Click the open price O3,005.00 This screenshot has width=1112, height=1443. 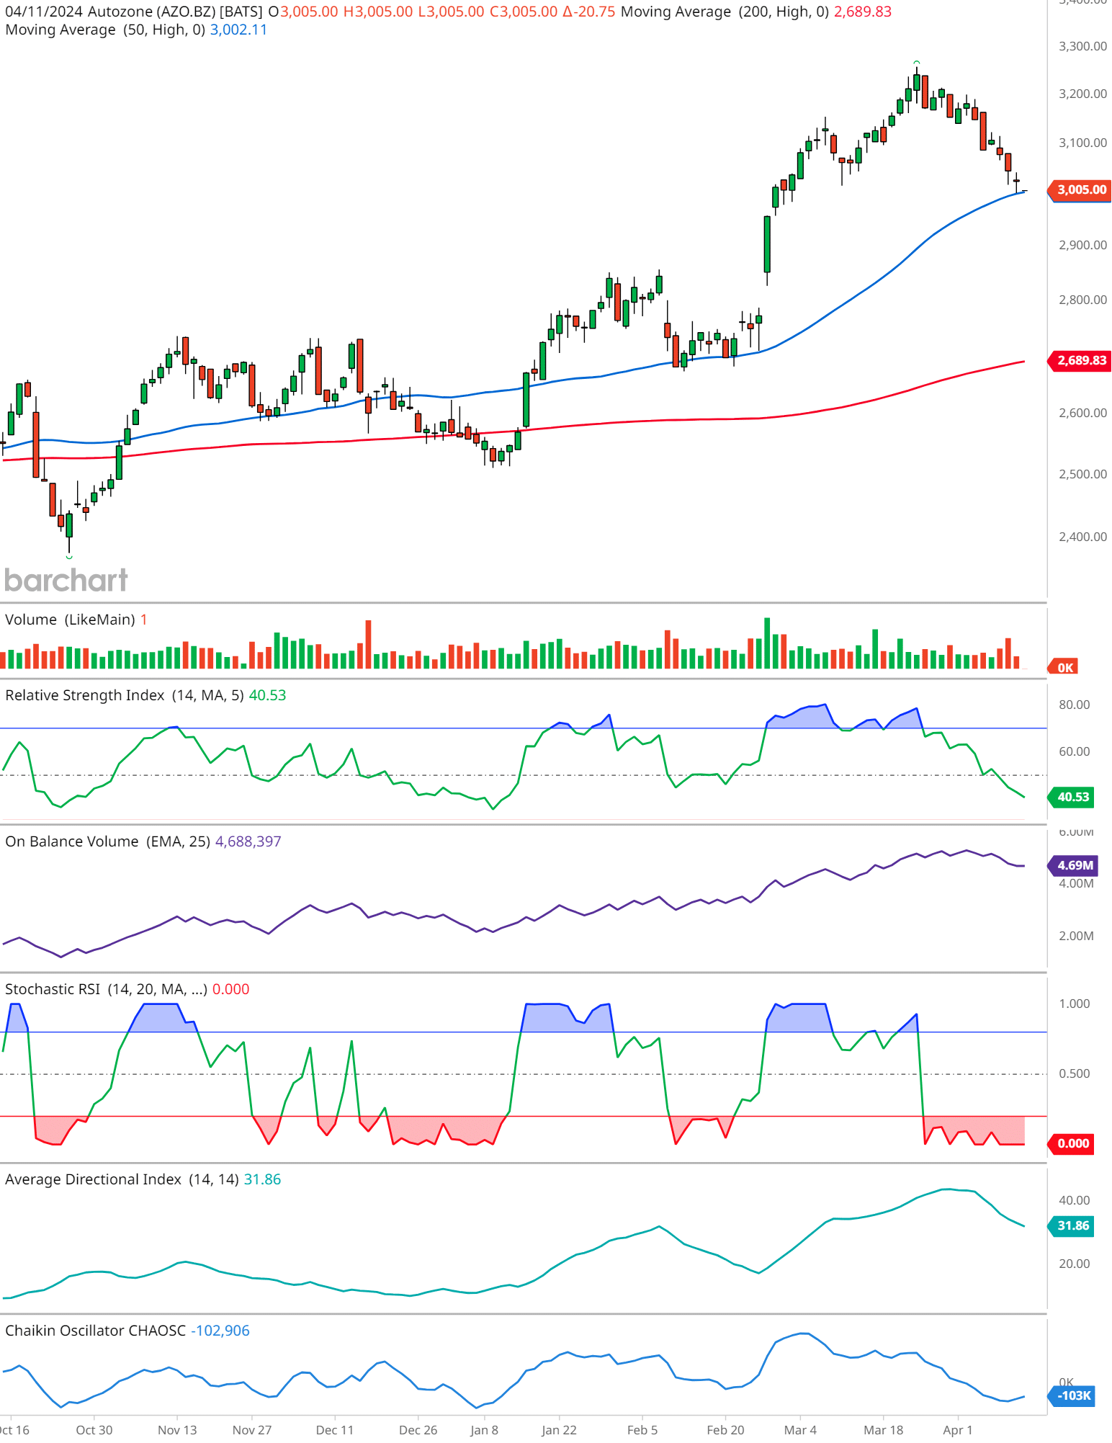(302, 12)
